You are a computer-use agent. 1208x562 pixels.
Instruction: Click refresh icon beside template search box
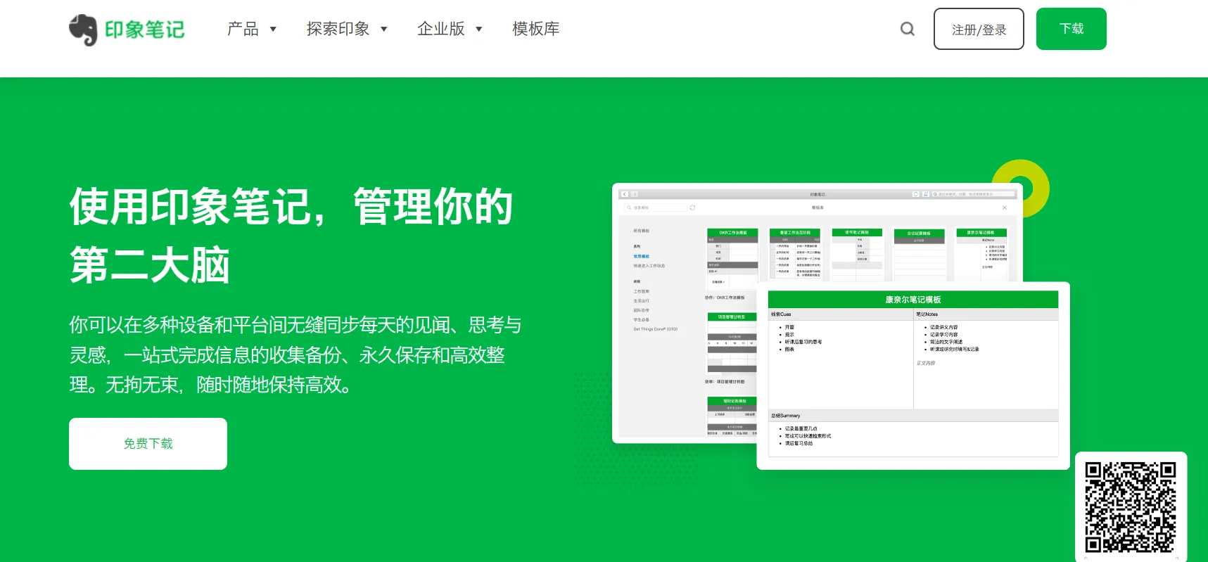[x=693, y=207]
